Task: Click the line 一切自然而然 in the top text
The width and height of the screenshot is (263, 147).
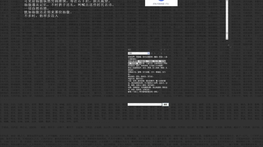Action: (x=37, y=8)
